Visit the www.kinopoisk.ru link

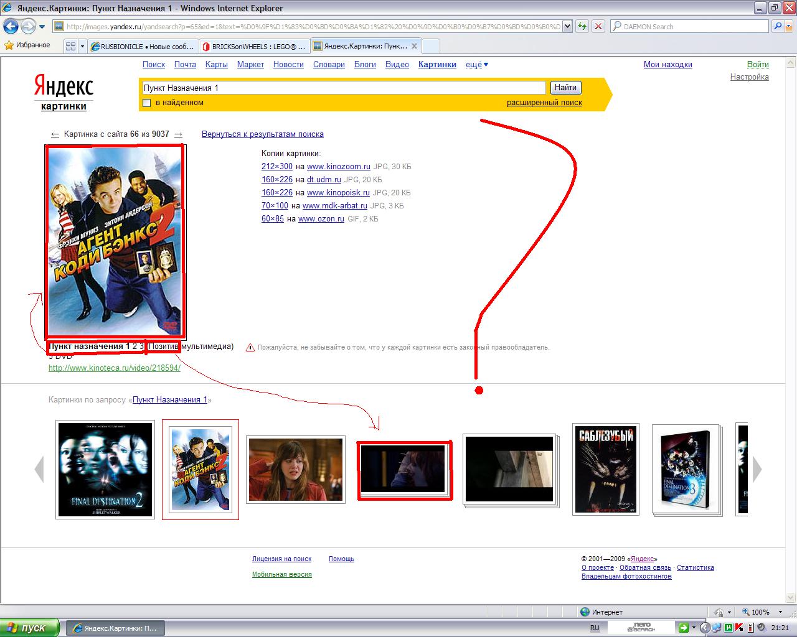tap(338, 193)
